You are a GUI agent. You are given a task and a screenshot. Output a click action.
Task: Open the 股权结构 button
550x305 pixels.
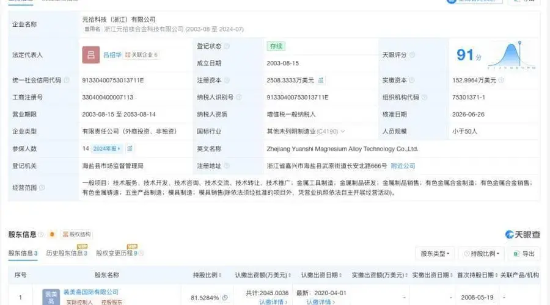point(76,234)
